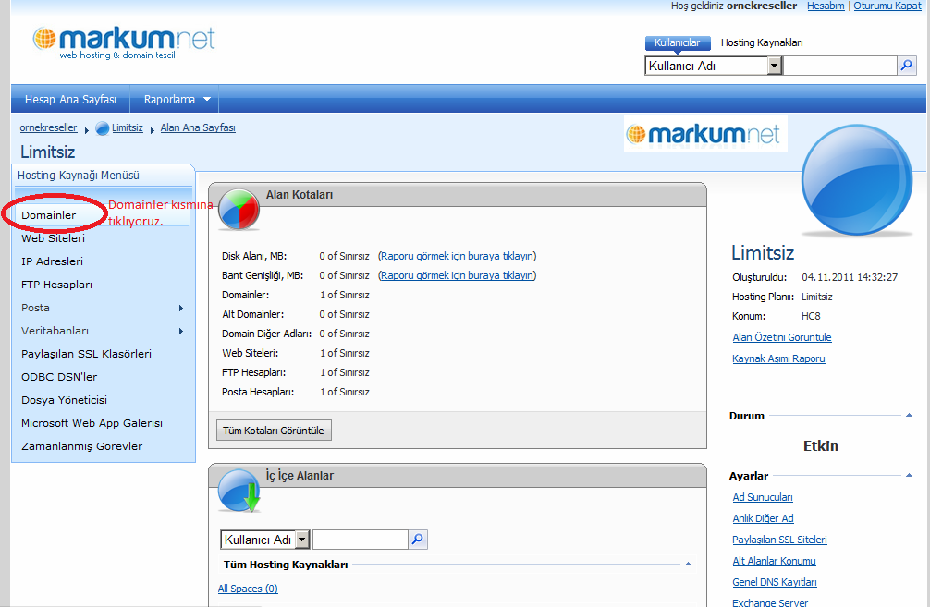Open the Disk Alanı report link

pos(458,256)
